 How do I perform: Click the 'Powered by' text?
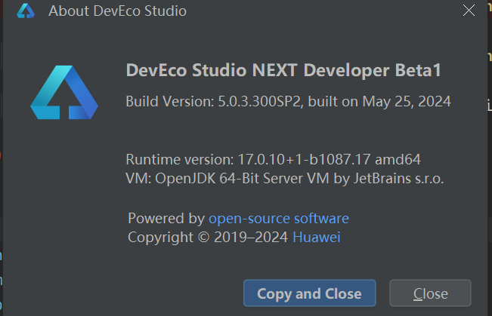coord(166,218)
